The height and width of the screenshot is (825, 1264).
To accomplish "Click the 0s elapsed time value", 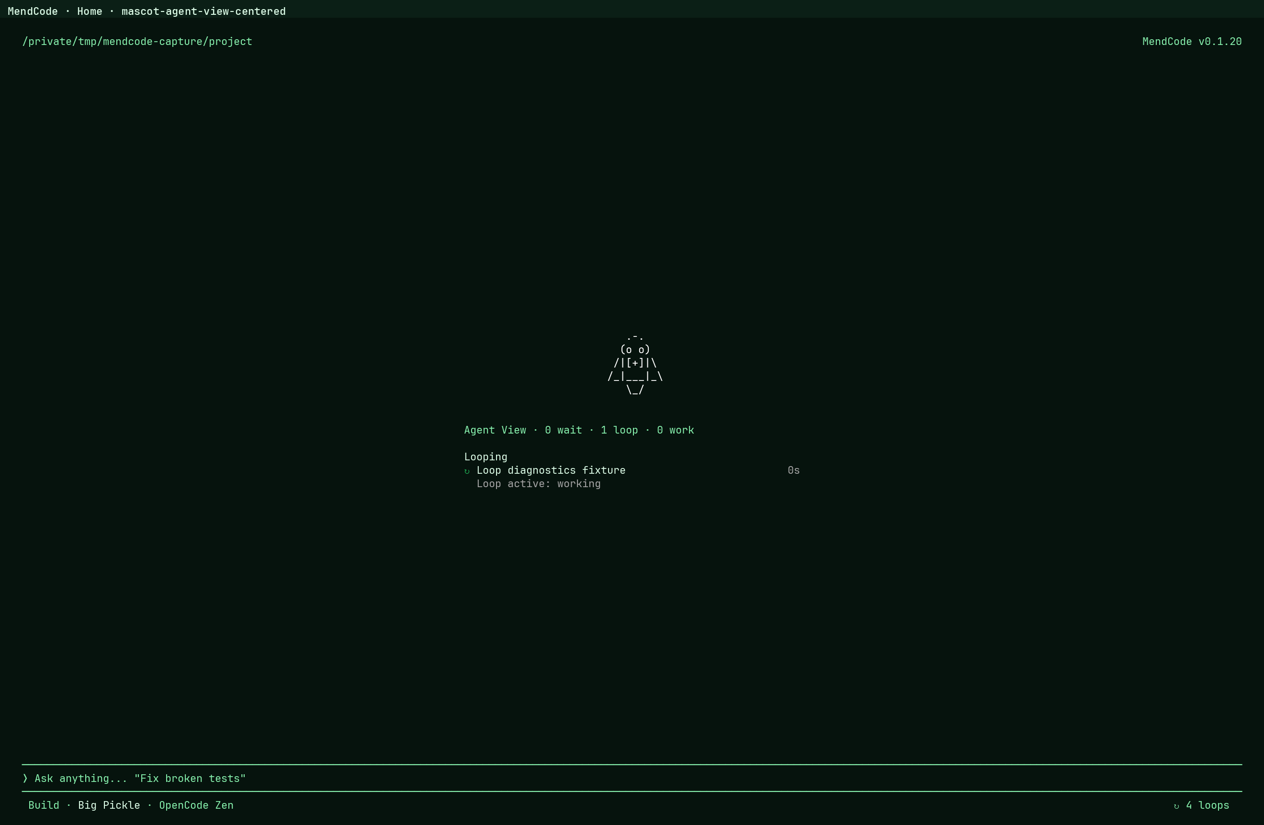I will (793, 470).
